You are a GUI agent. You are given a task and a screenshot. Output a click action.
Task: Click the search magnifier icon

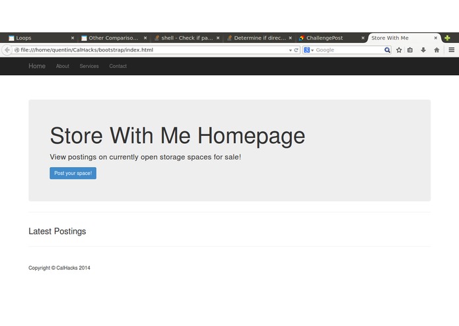click(387, 50)
